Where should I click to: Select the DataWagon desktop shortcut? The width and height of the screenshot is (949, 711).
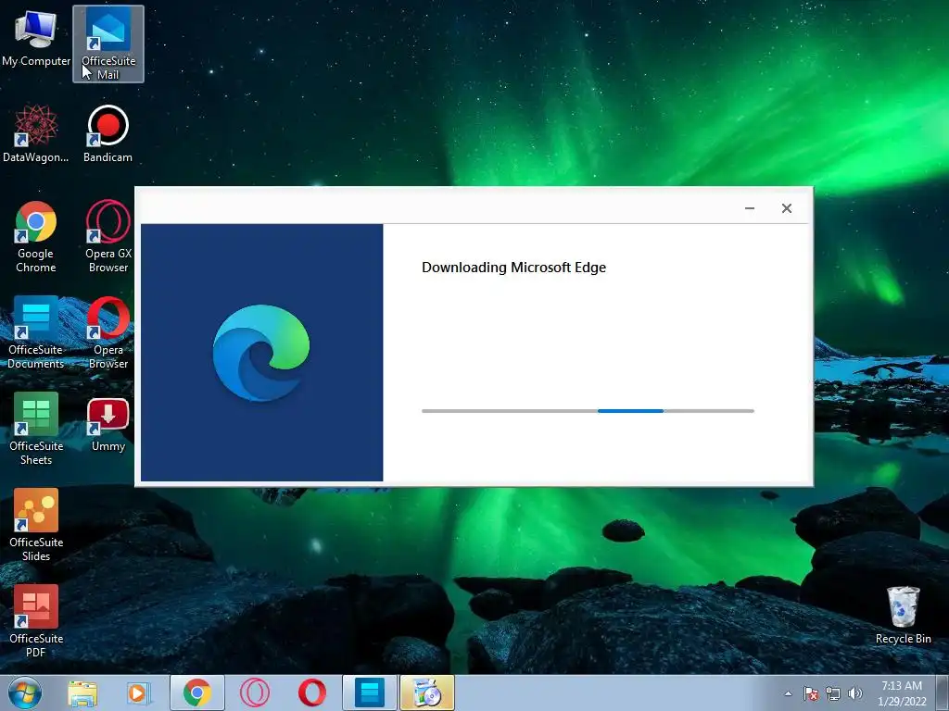(36, 133)
